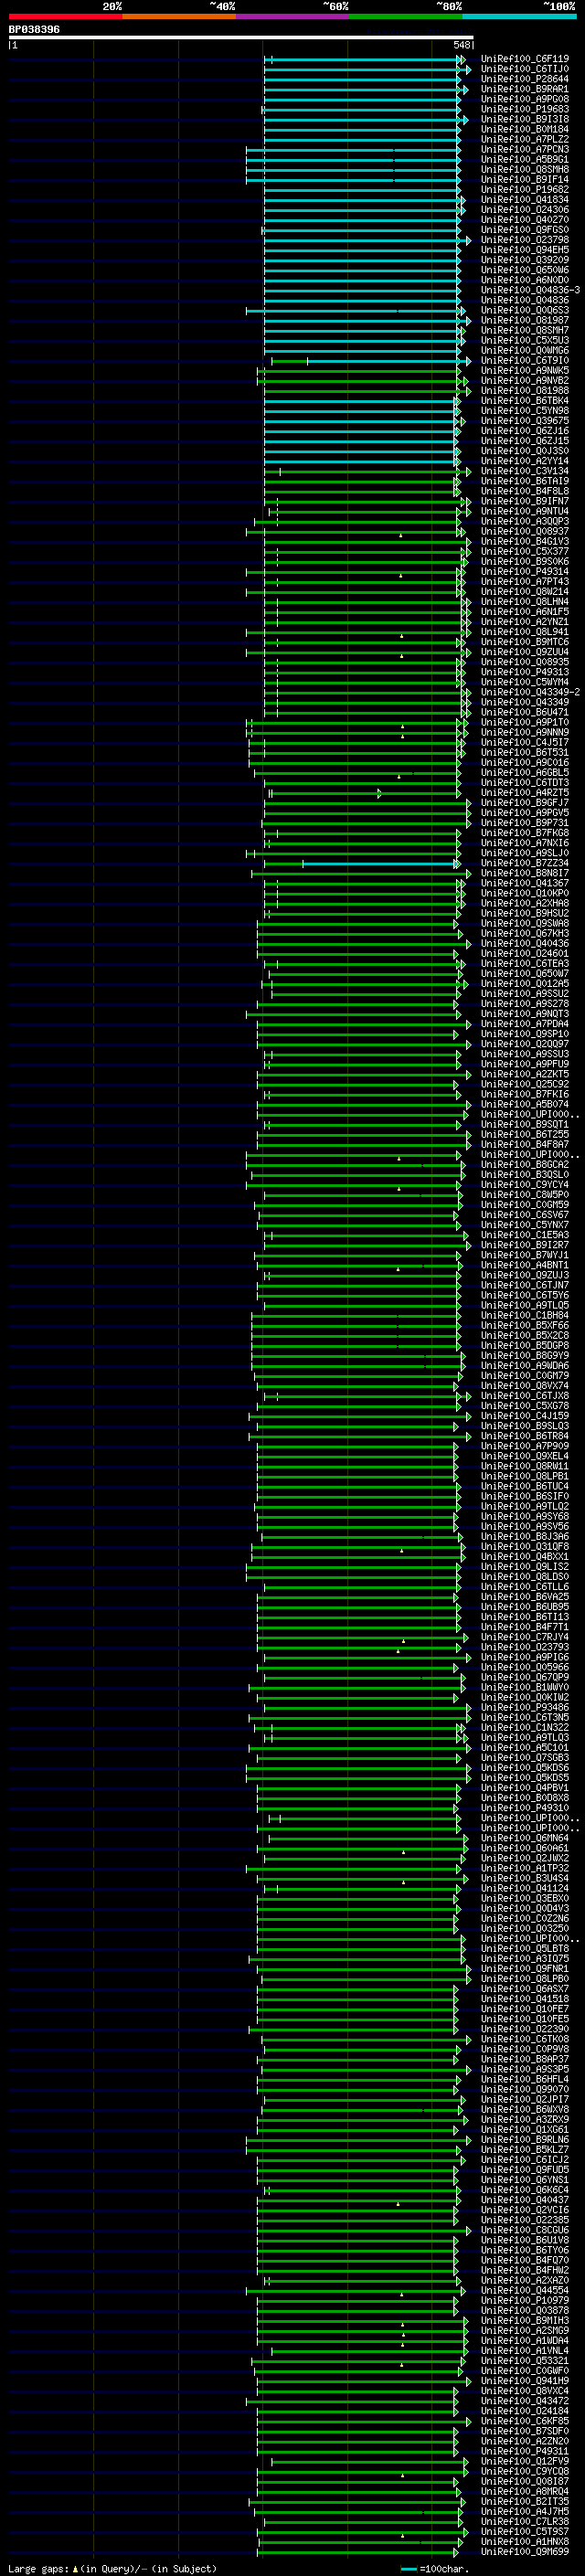The width and height of the screenshot is (585, 2576).
Task: Open the UniRef100_Q9FGS0 entry
Action: tap(525, 230)
